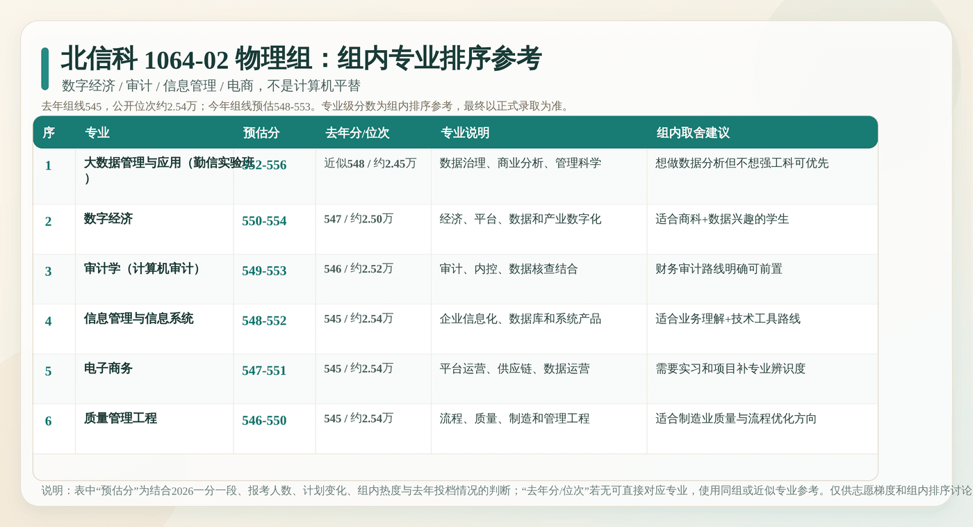Click advice 需要实习和项目补专业辨识度
973x527 pixels.
pyautogui.click(x=730, y=369)
